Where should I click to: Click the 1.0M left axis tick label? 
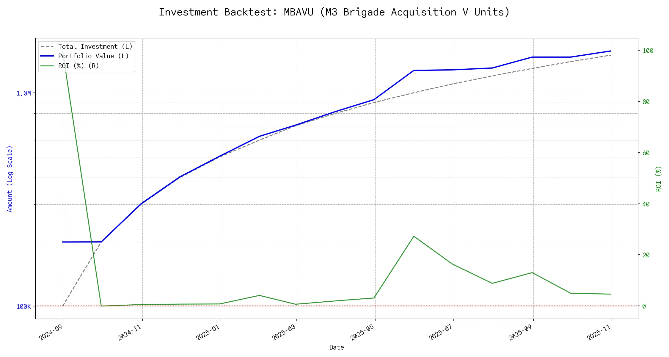tap(23, 93)
